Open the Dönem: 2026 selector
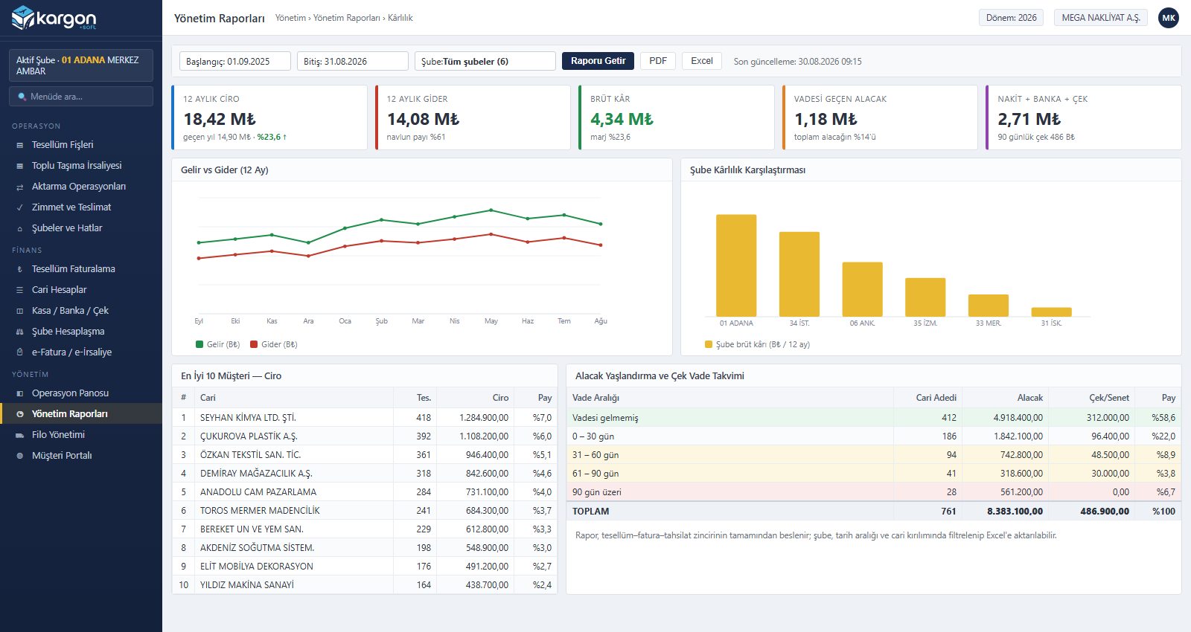 (1012, 18)
